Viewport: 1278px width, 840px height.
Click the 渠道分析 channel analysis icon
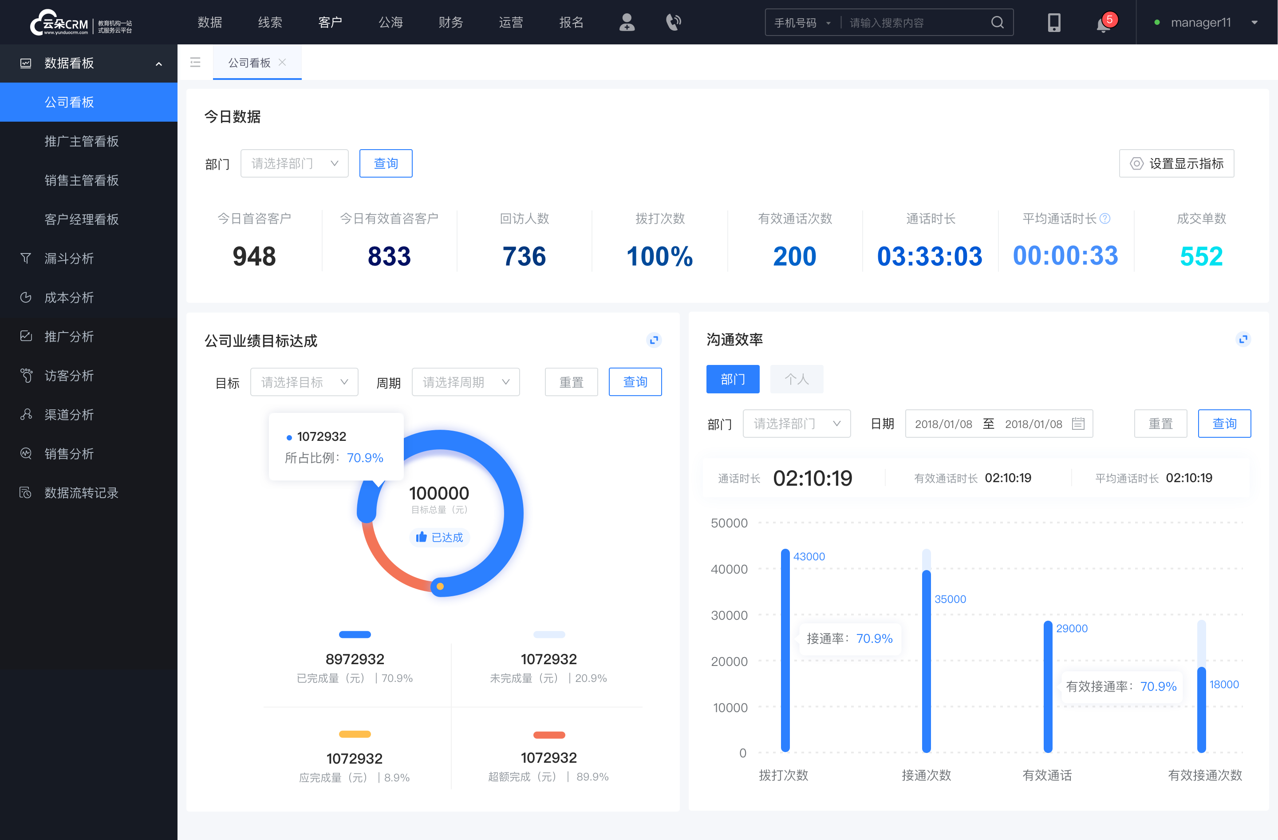point(26,413)
